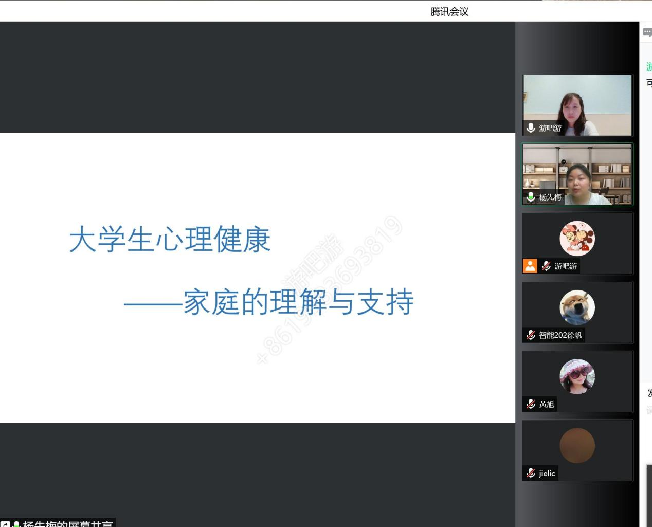Click the jielic name label
The image size is (652, 527).
point(547,473)
